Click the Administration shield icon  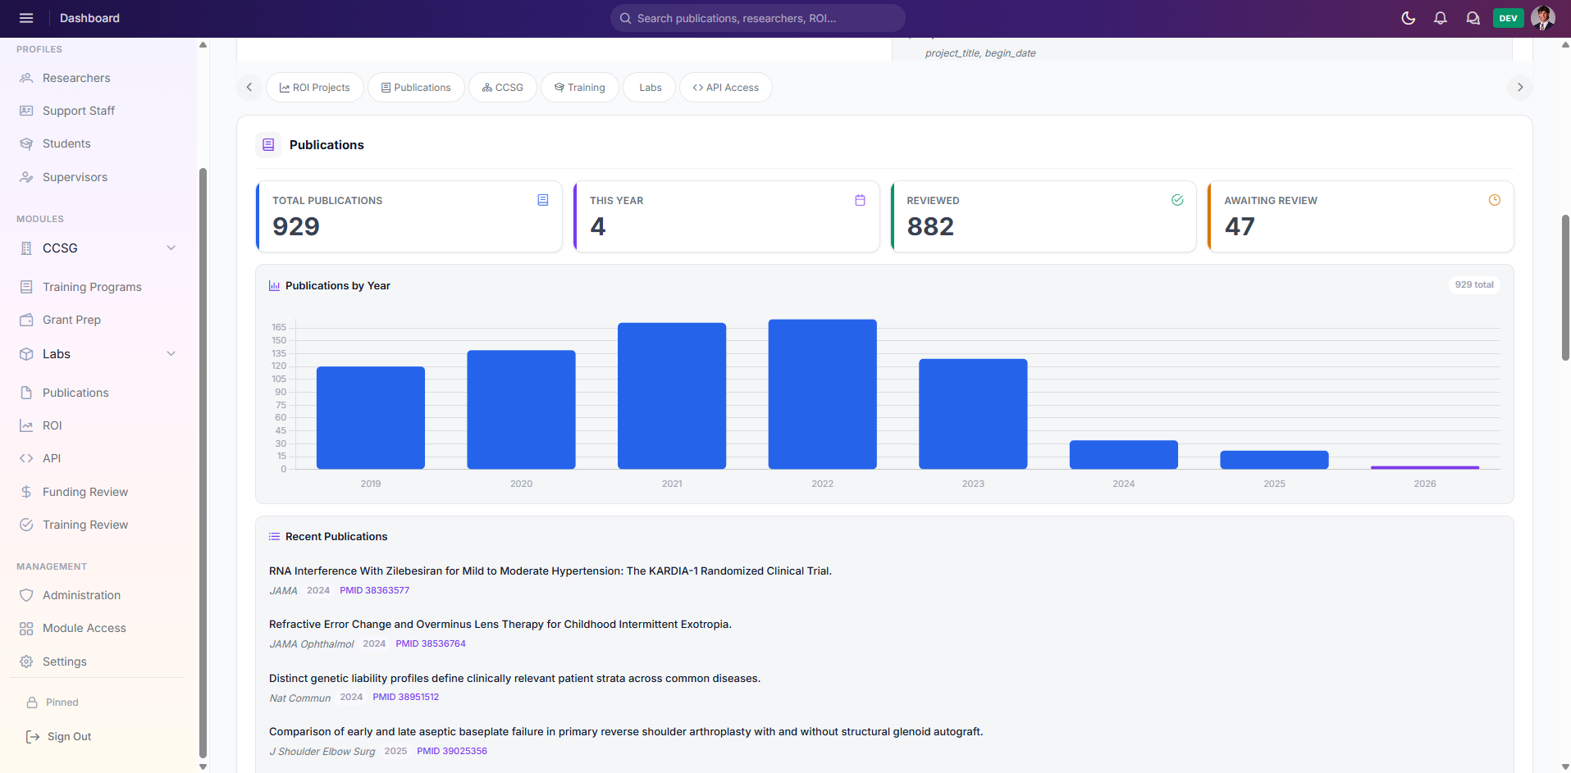[26, 595]
